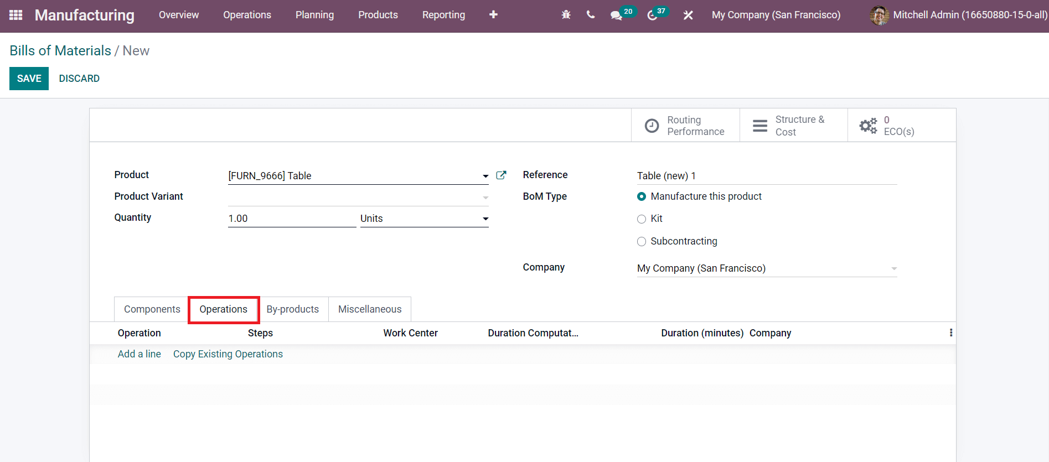This screenshot has height=462, width=1049.
Task: Sort by Duration Computat... column header
Action: [533, 333]
